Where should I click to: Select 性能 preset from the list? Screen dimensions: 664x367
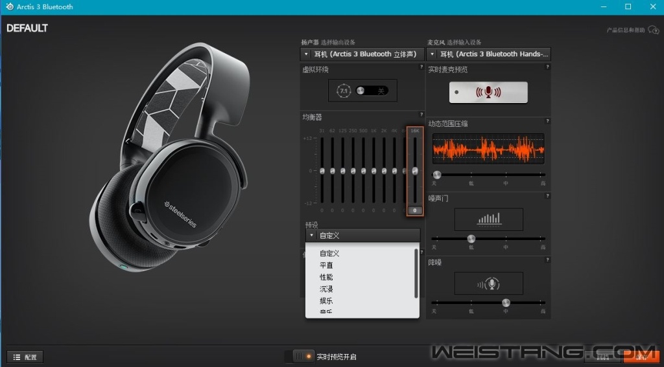click(x=327, y=277)
